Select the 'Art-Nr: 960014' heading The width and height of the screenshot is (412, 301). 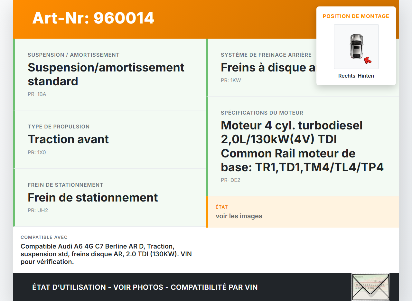(93, 18)
